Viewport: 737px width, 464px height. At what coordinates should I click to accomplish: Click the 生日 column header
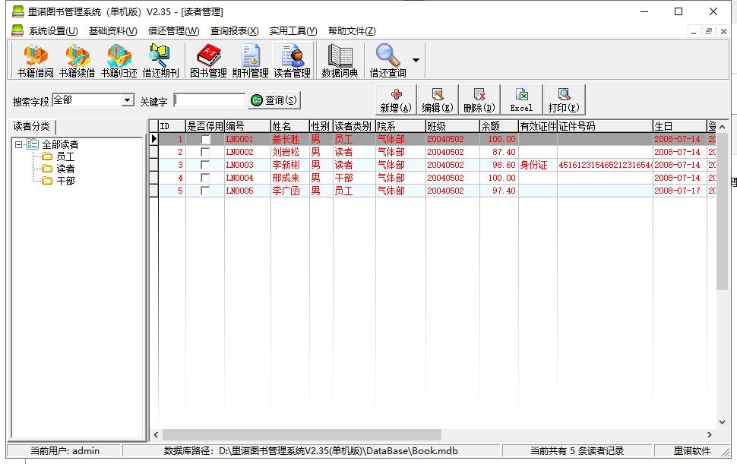[x=680, y=126]
